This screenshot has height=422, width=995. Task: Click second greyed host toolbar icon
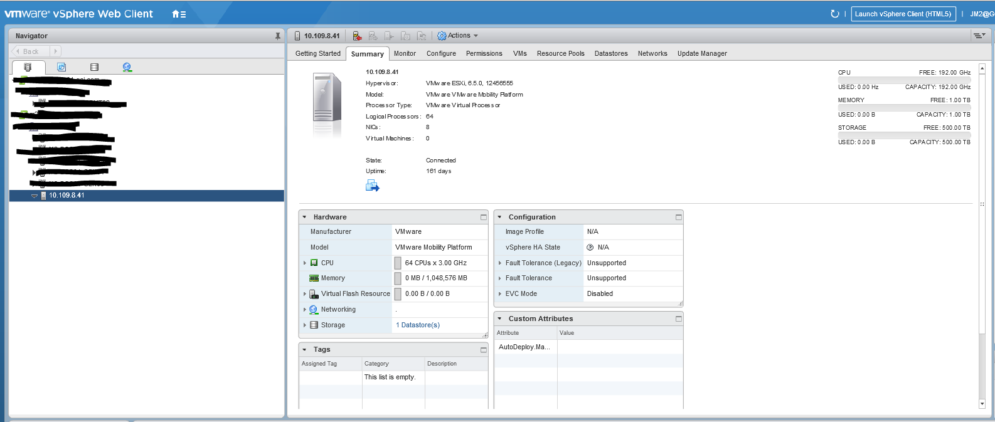373,36
